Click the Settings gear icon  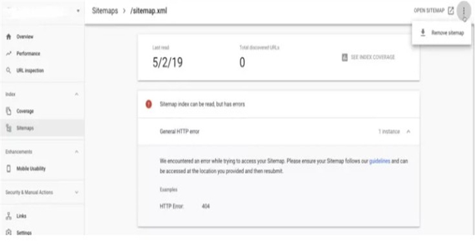pos(9,233)
